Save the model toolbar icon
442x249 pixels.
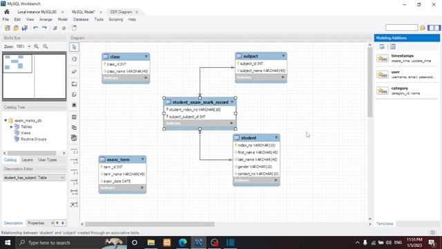[x=25, y=28]
